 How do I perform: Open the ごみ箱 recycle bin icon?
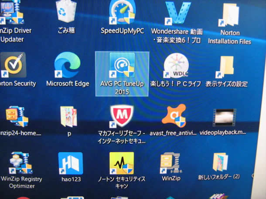66,11
